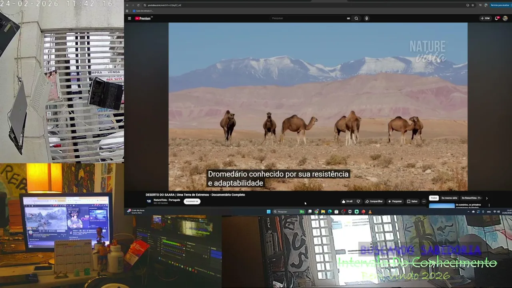Open Microsoft Edge from the taskbar
The height and width of the screenshot is (288, 512).
330,212
